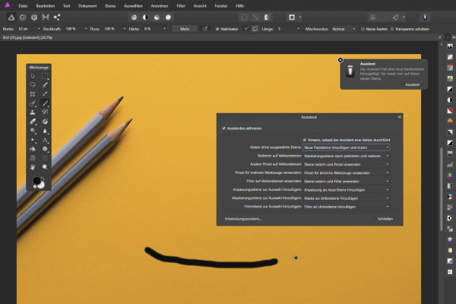
Task: Toggle pressure control for brush size
Action: pyautogui.click(x=205, y=29)
